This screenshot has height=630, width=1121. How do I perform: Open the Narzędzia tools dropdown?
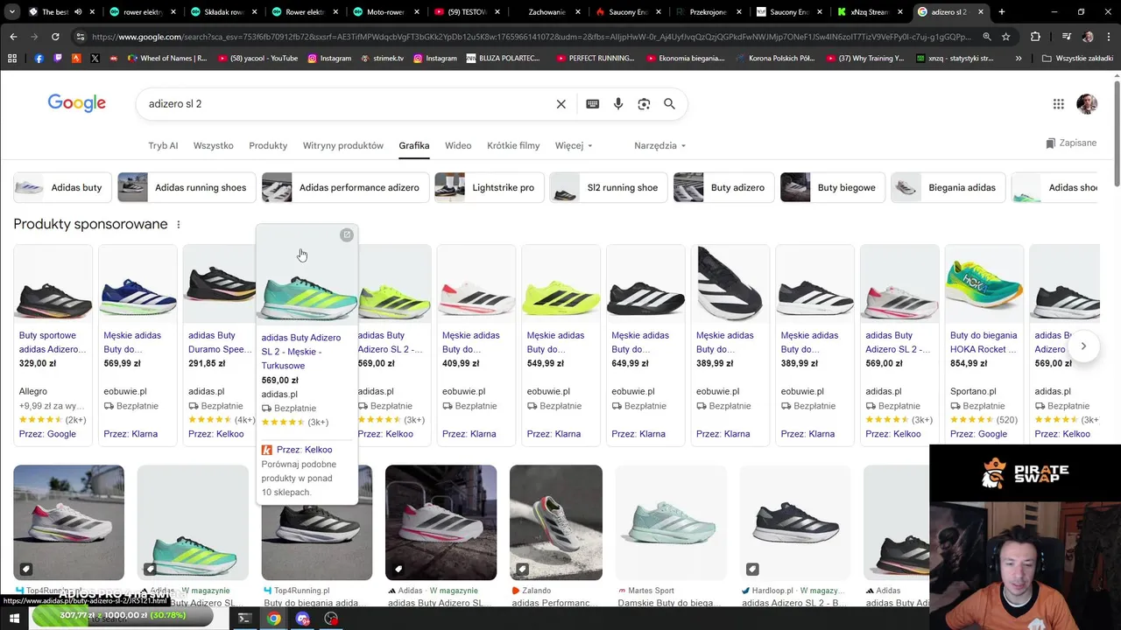point(660,145)
